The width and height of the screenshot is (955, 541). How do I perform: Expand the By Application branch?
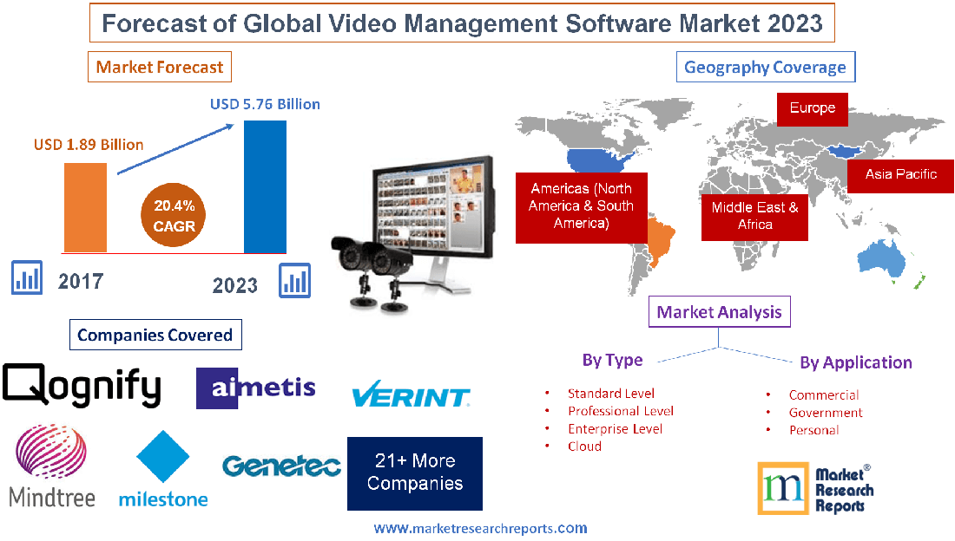pyautogui.click(x=856, y=362)
